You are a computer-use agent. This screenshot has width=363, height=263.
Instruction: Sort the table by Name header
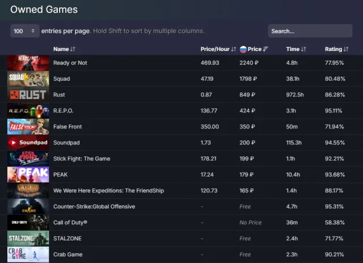(x=61, y=49)
